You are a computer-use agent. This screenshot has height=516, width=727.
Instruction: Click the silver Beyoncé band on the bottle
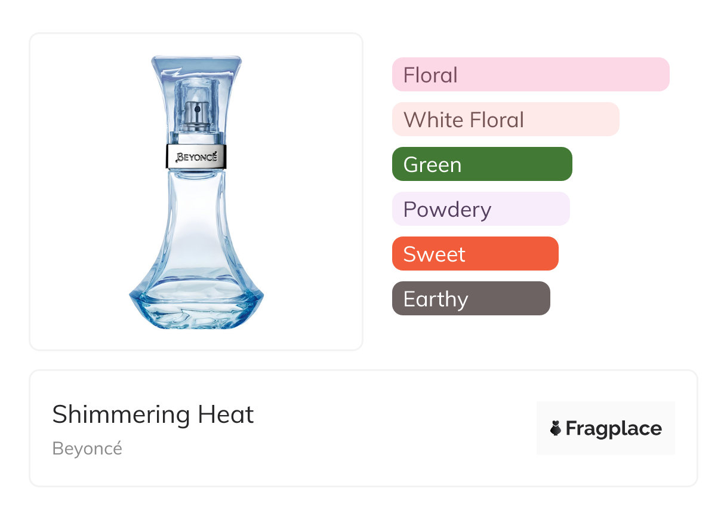[196, 157]
